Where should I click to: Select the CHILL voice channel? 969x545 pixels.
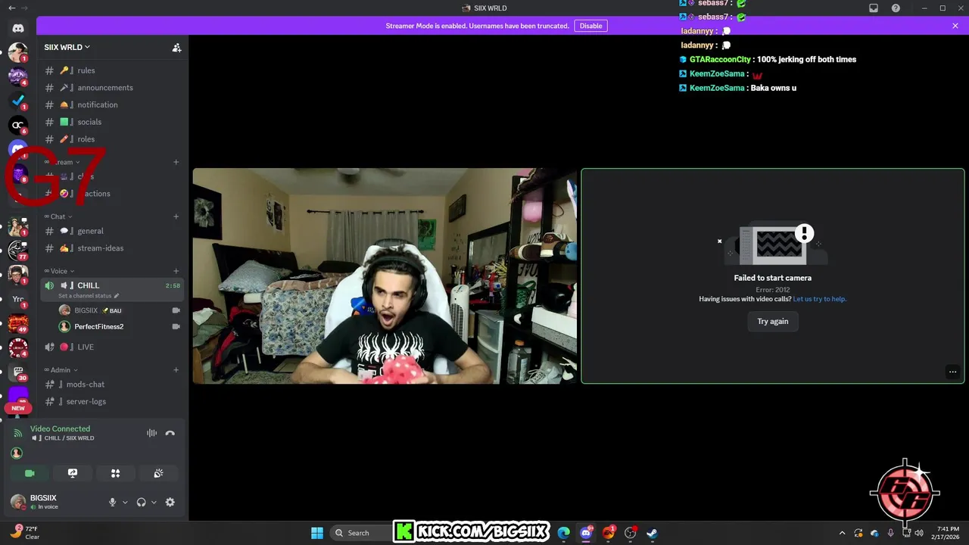coord(112,289)
